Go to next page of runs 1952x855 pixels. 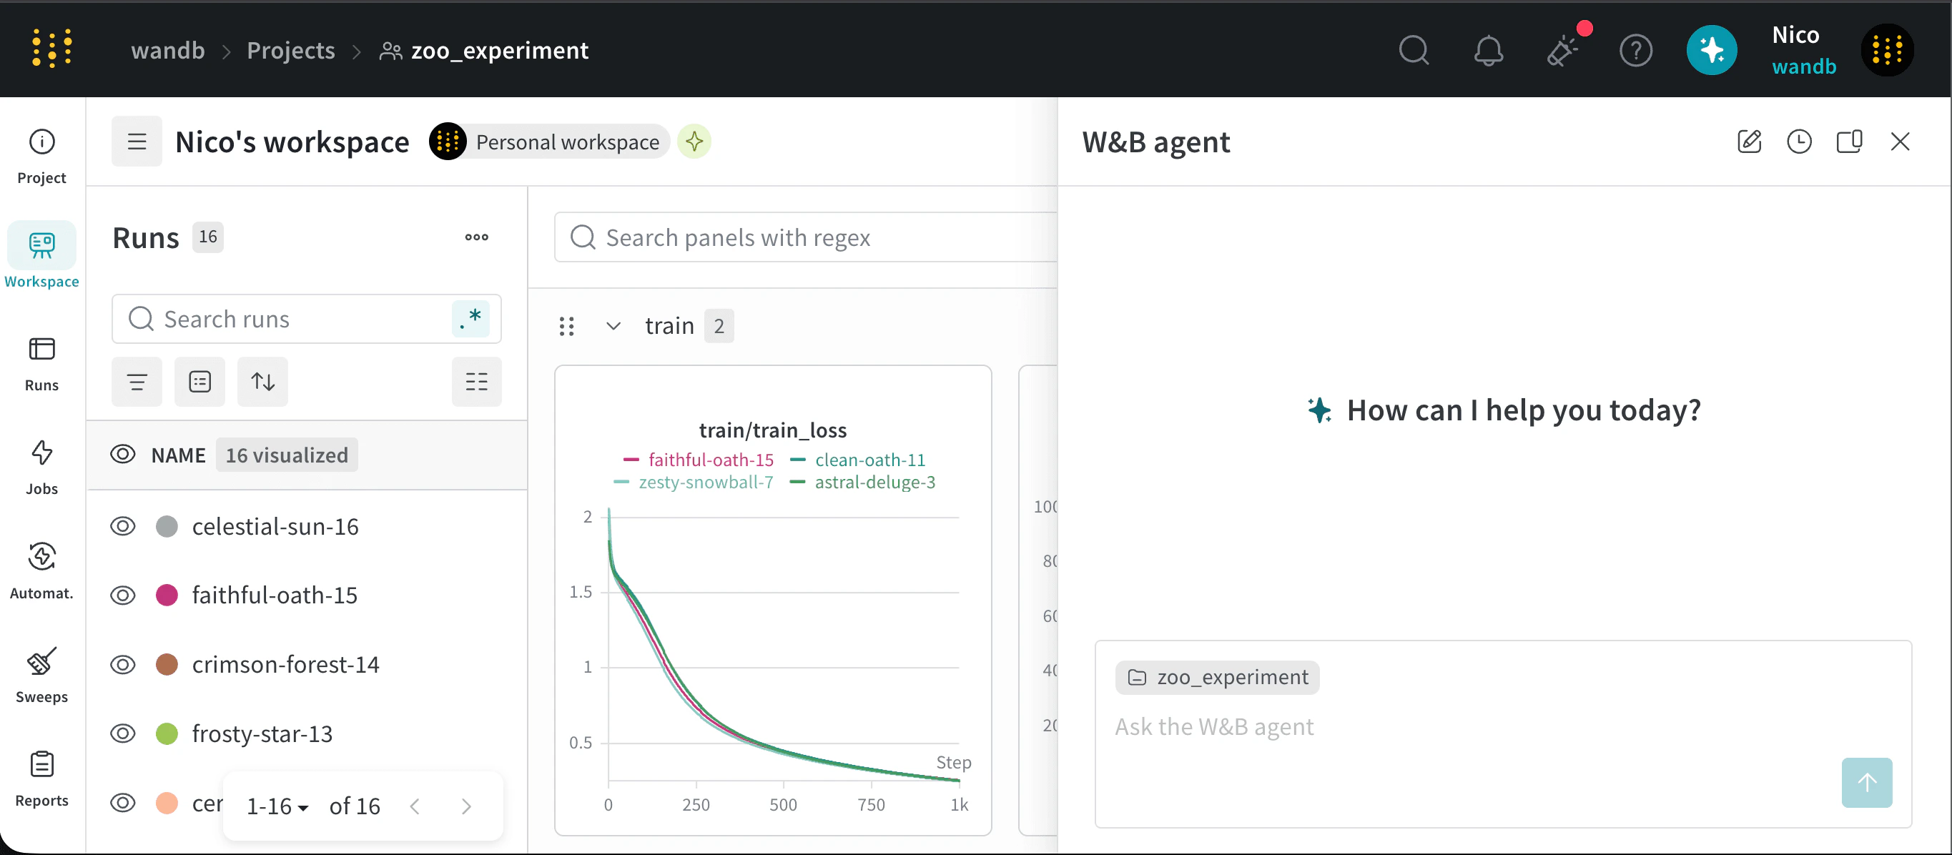coord(466,806)
